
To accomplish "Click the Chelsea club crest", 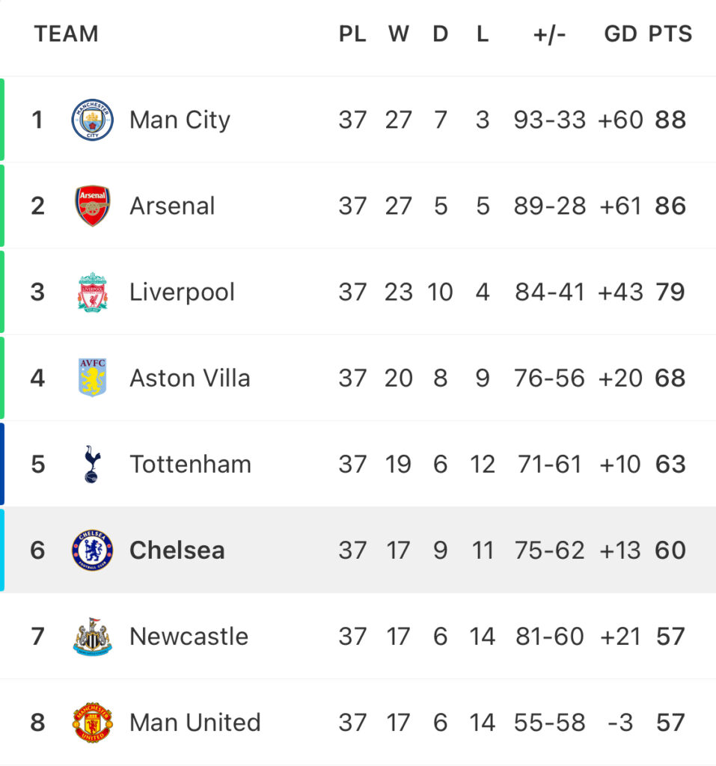I will coord(92,550).
